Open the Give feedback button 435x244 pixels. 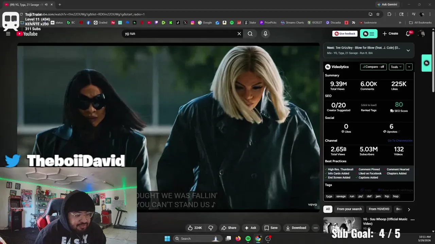(x=345, y=34)
